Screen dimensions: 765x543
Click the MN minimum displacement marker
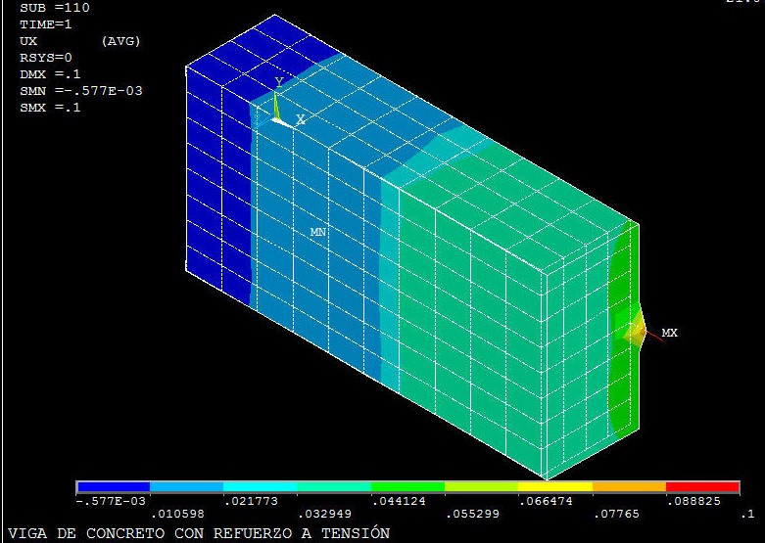tap(317, 232)
